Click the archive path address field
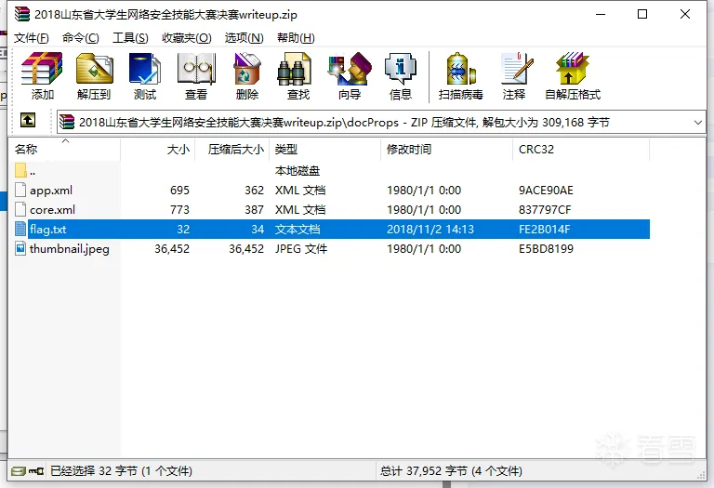Screen dimensions: 714x488 [381, 122]
